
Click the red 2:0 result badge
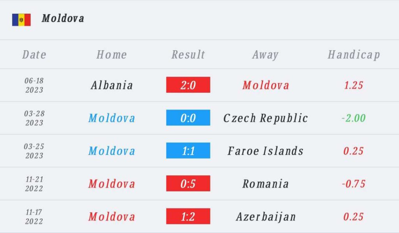click(x=188, y=85)
